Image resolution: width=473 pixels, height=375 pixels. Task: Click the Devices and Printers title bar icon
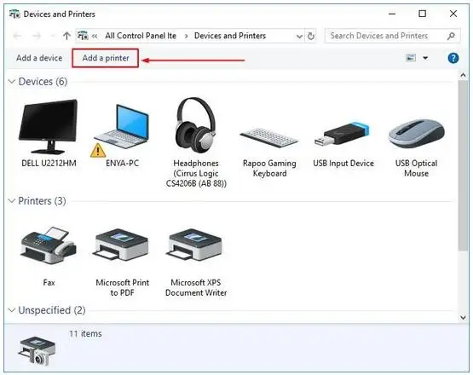(14, 14)
